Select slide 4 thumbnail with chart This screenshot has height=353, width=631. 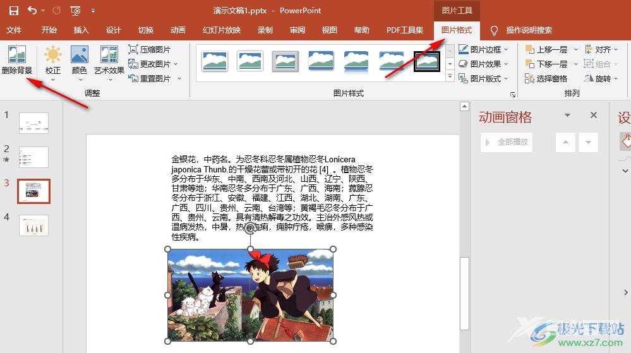34,225
